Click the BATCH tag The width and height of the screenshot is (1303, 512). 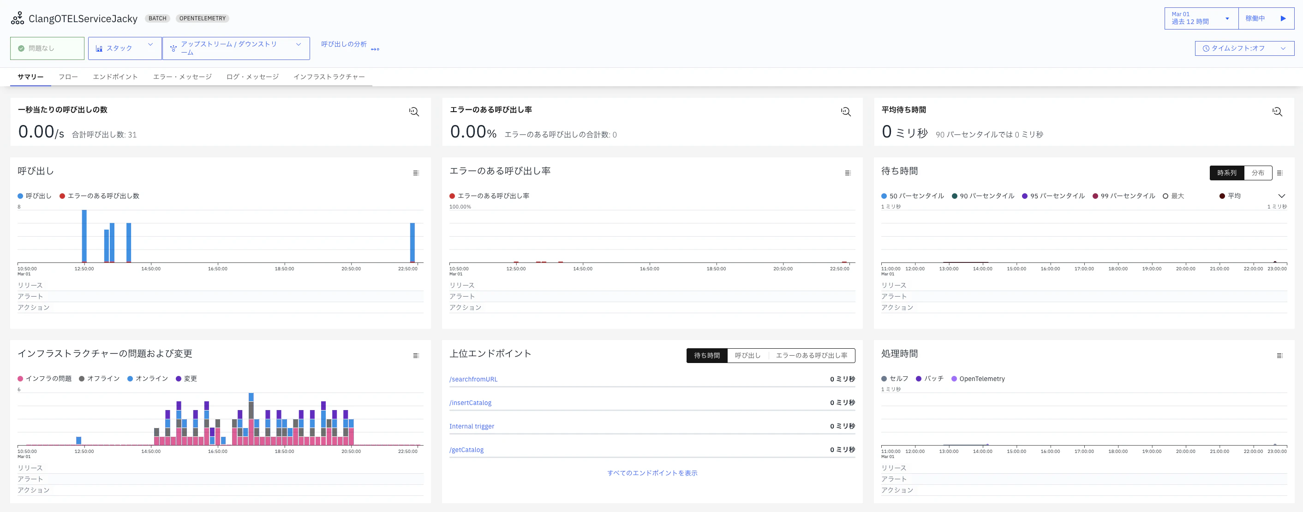(x=157, y=18)
